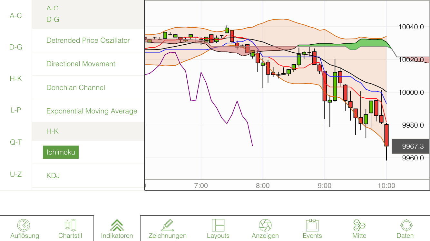Open the Auflösung clock icon
430x241 pixels.
click(x=24, y=225)
